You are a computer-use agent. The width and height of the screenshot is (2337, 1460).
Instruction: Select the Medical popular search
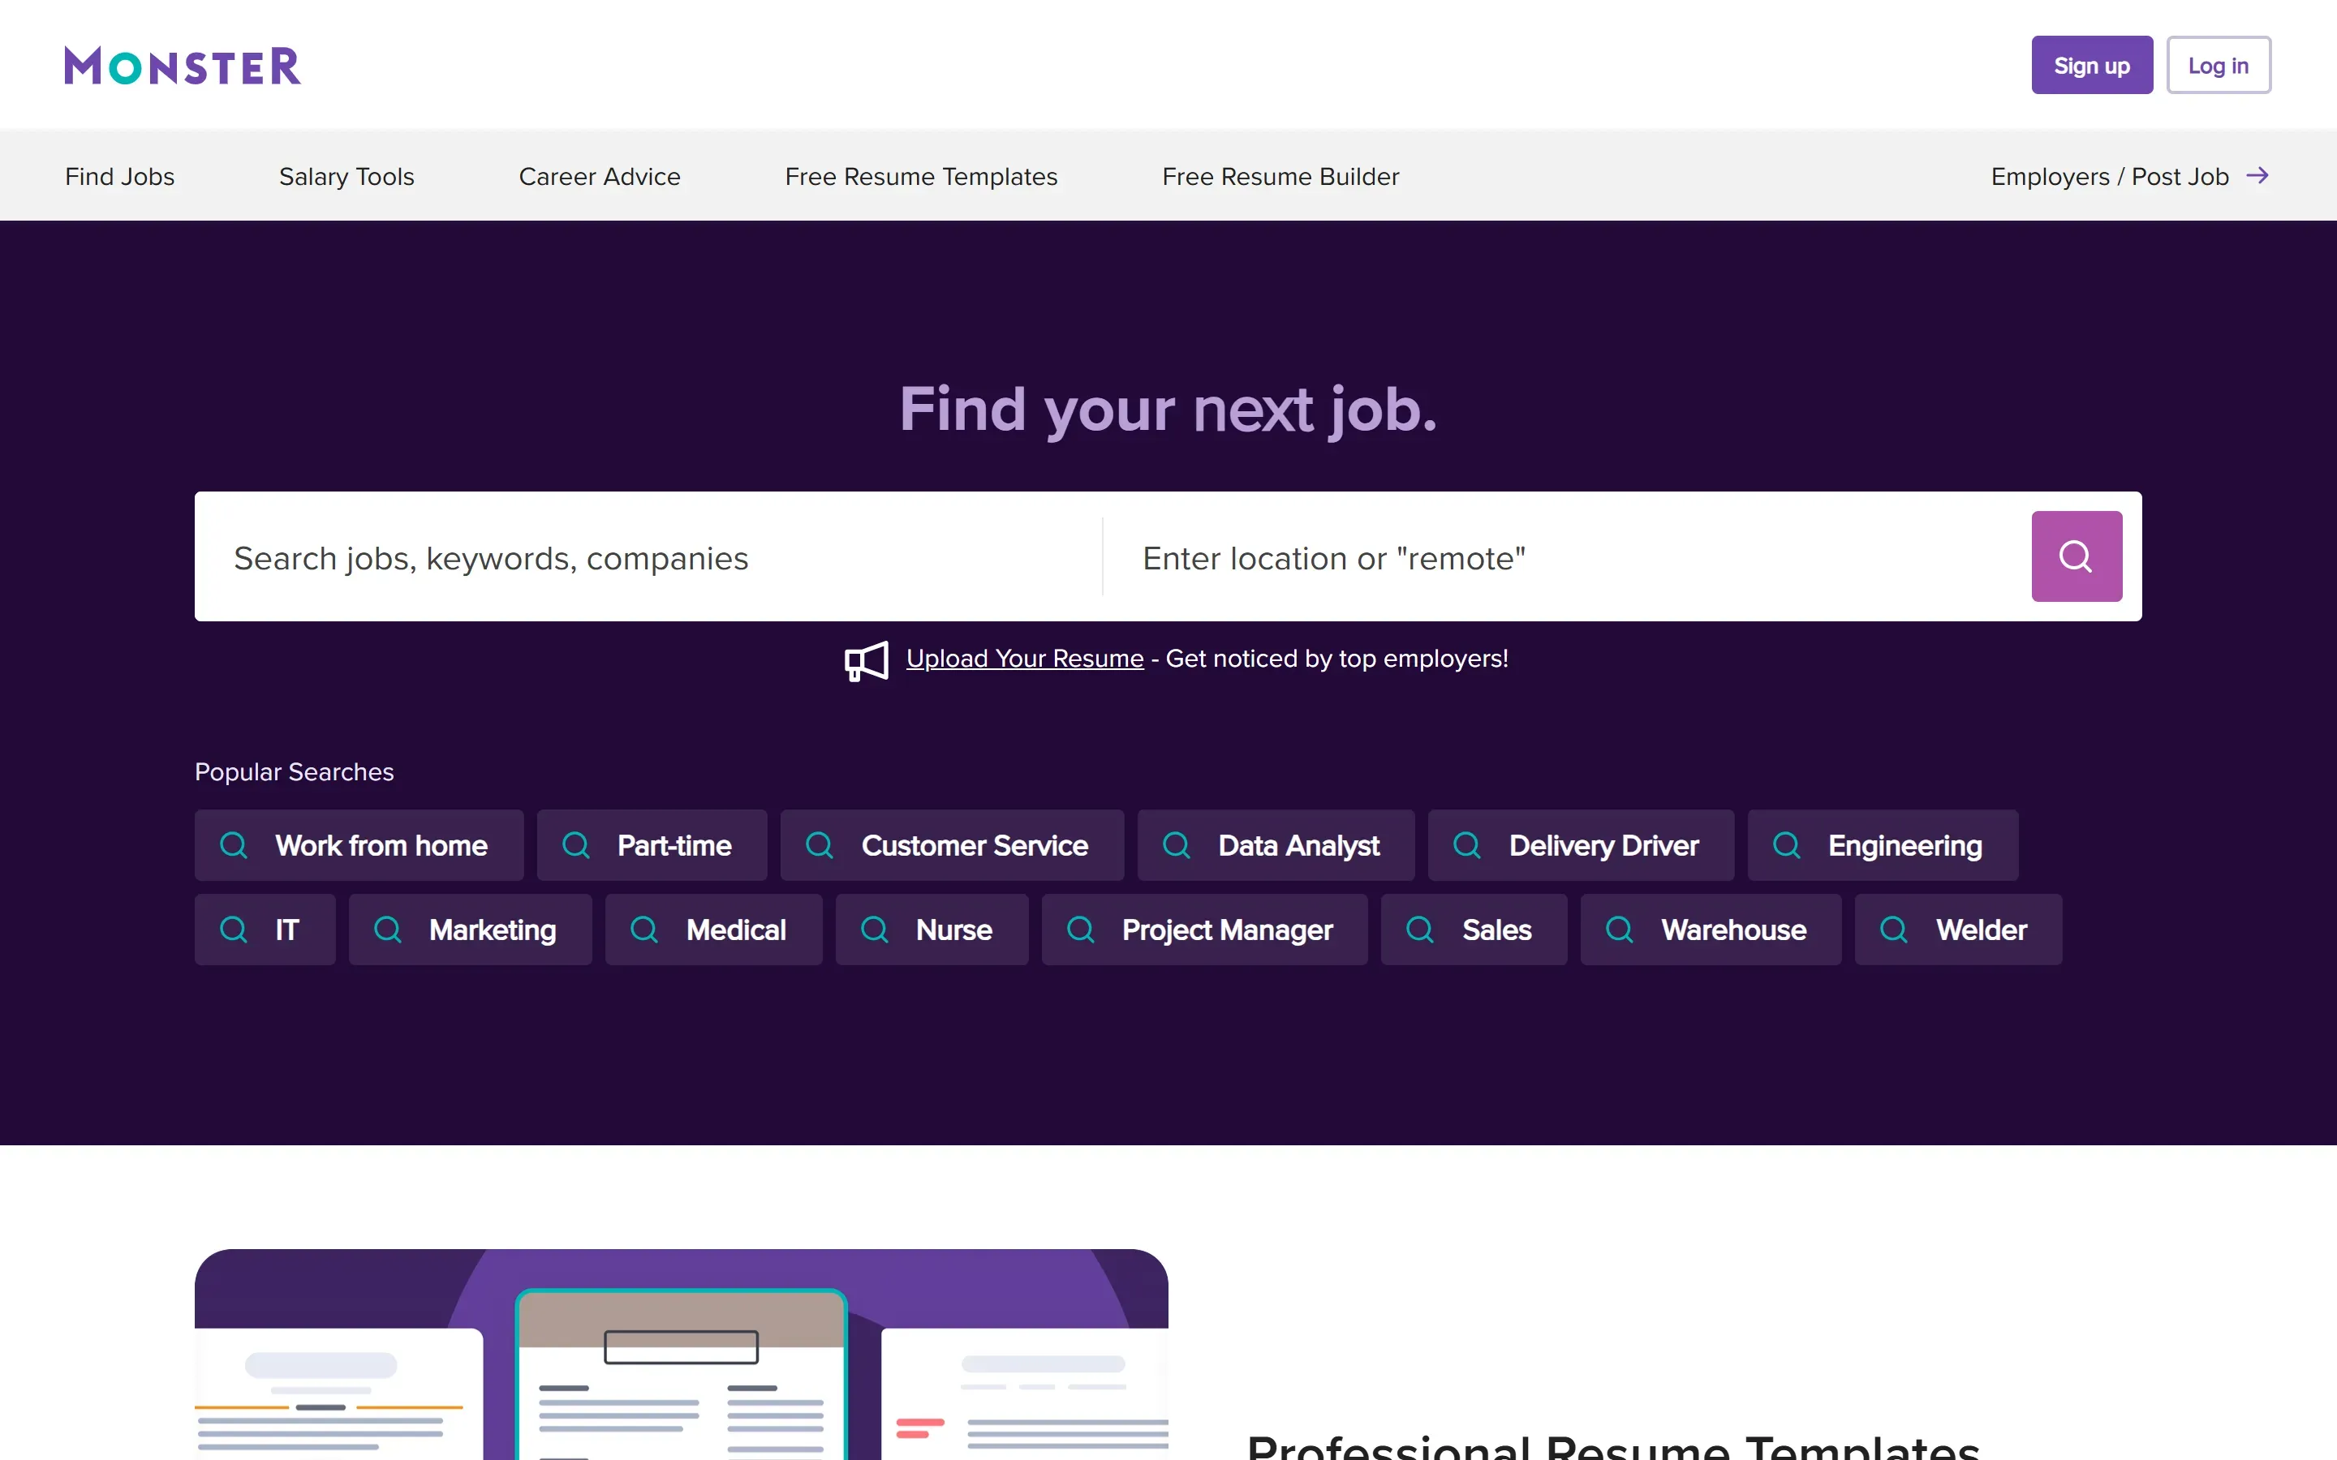pos(713,929)
